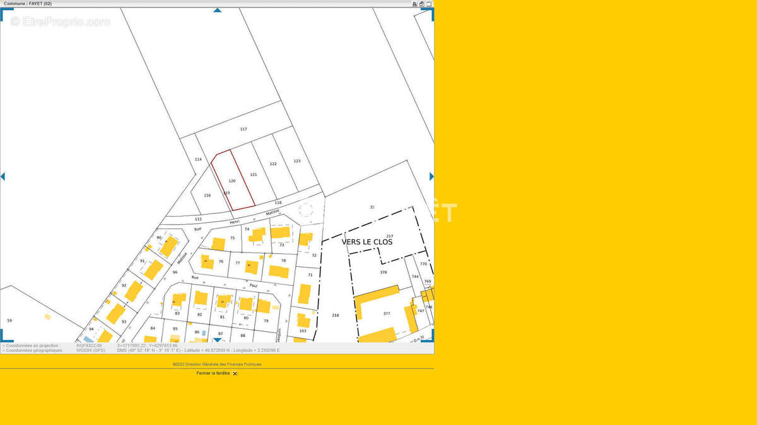Click the top-right blue corner pan marker

pos(431,12)
